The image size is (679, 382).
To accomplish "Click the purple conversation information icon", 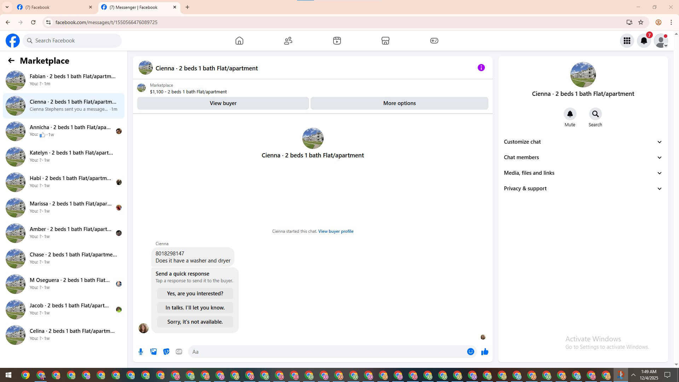I will [x=481, y=68].
